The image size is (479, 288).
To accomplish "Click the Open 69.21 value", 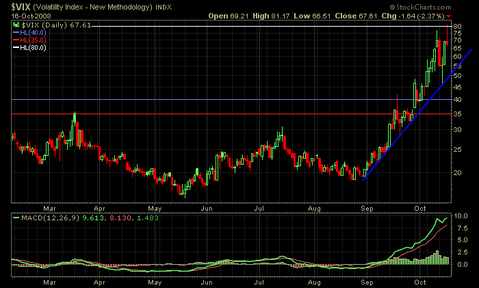I will click(228, 16).
